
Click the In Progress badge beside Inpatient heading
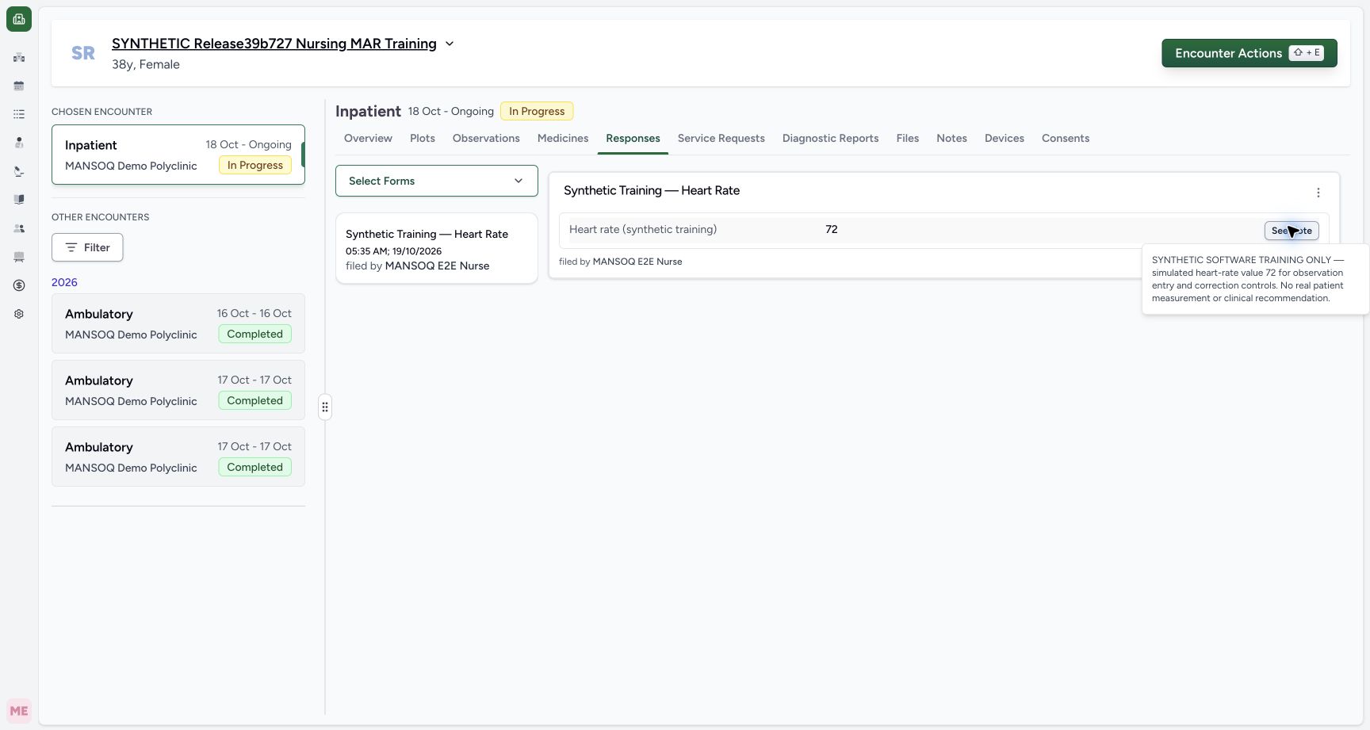coord(537,111)
